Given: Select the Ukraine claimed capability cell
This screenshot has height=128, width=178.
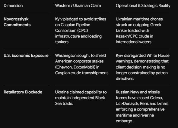Looking at the screenshot, I should [81, 98].
